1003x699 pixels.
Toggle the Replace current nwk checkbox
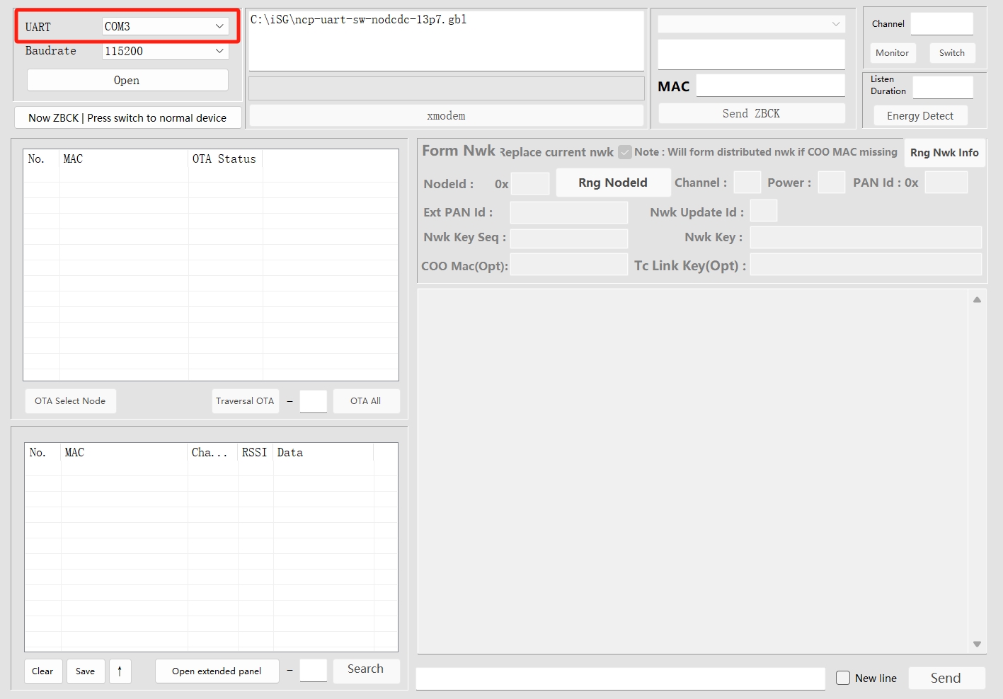[x=624, y=152]
